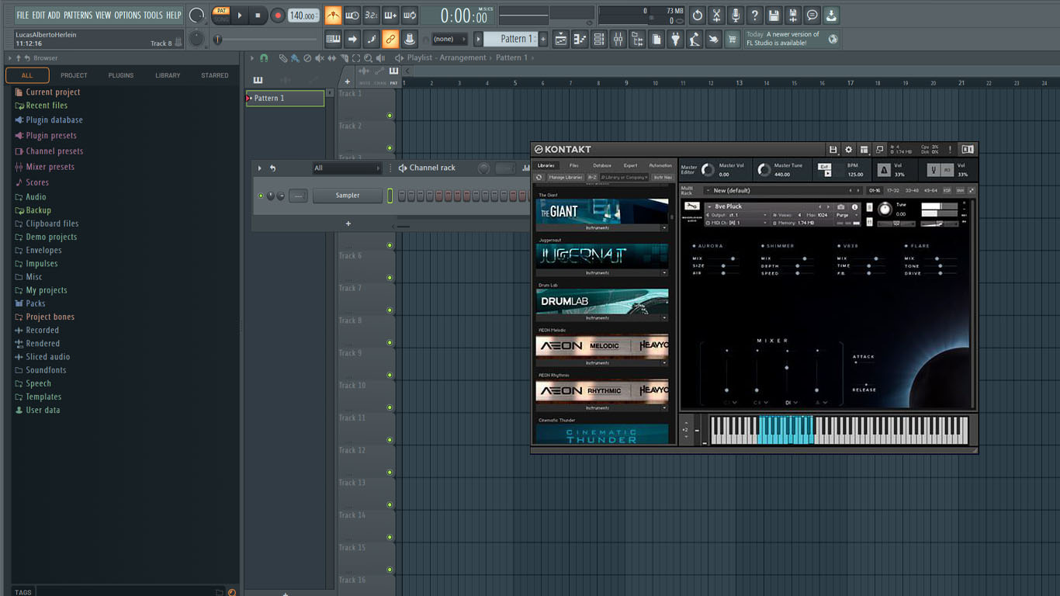Open the playlist view icon
This screenshot has width=1060, height=596.
561,39
